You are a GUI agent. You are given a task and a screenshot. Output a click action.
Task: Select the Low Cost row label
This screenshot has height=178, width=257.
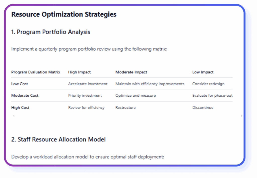20,84
